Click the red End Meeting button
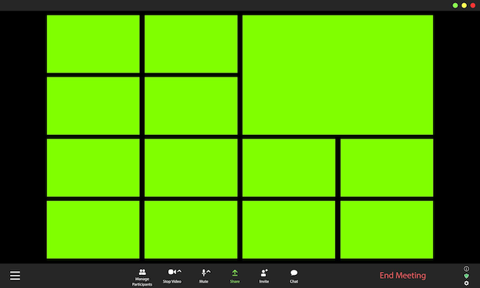The height and width of the screenshot is (288, 480). pos(403,276)
